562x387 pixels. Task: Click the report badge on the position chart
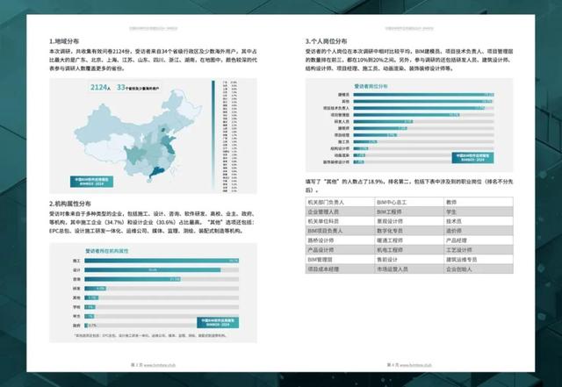coord(472,158)
